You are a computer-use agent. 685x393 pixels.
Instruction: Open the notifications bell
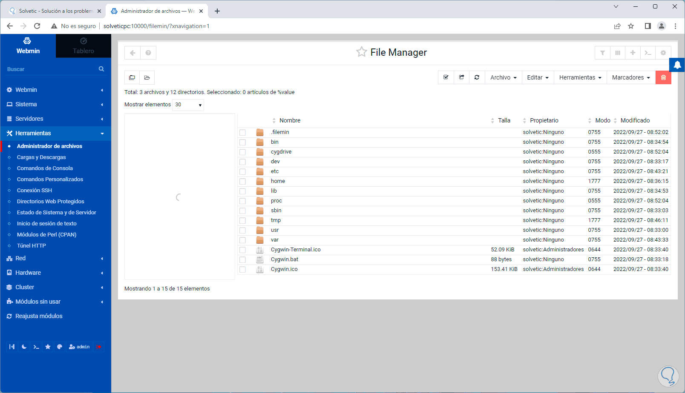click(677, 65)
